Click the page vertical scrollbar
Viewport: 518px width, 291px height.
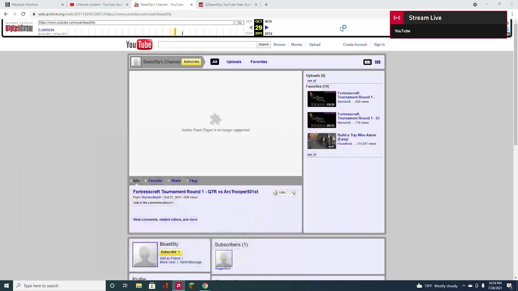point(516,150)
